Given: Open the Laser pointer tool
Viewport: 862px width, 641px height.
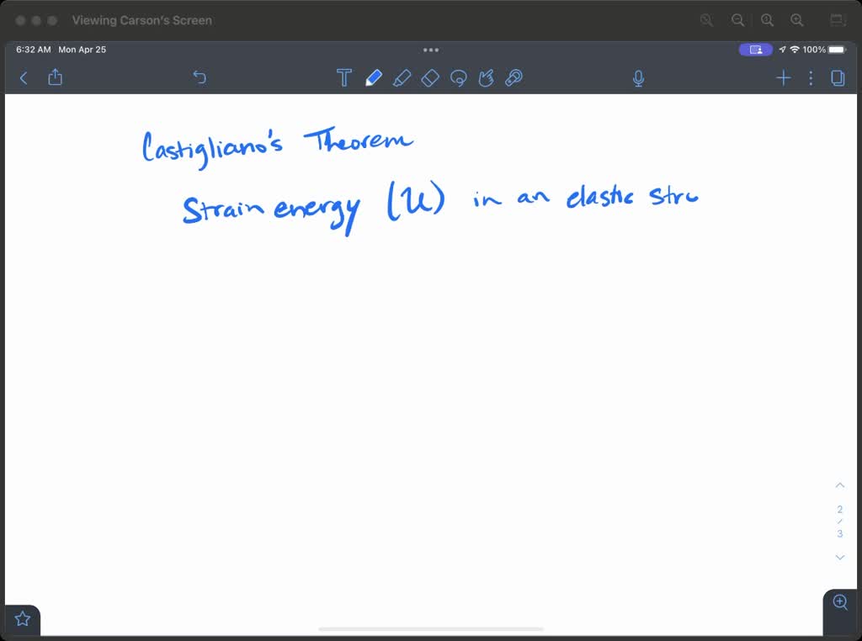Looking at the screenshot, I should pyautogui.click(x=513, y=77).
